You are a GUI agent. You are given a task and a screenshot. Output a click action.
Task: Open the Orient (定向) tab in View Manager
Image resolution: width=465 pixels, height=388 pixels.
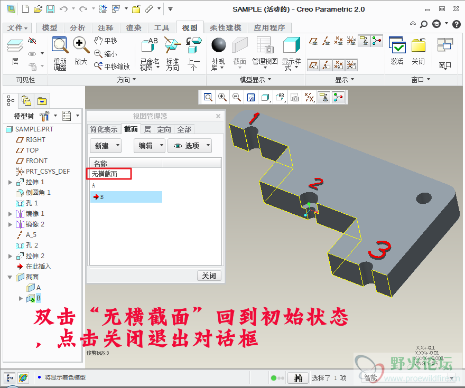(164, 129)
